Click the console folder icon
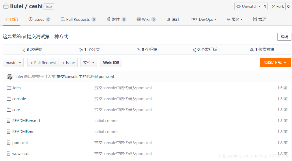 pos(9,99)
